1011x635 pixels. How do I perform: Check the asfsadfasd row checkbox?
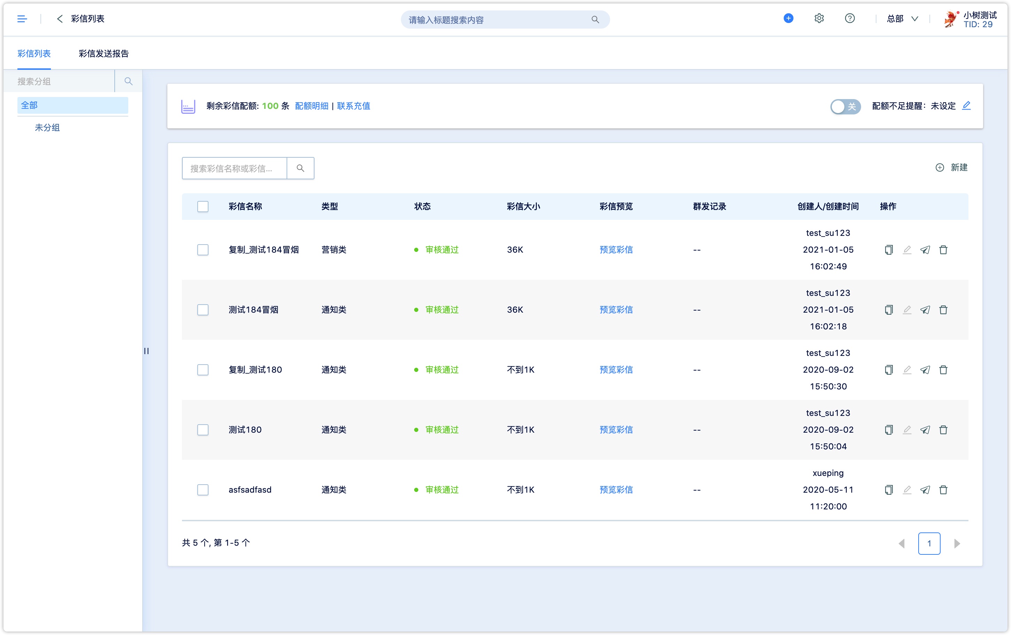(x=203, y=490)
